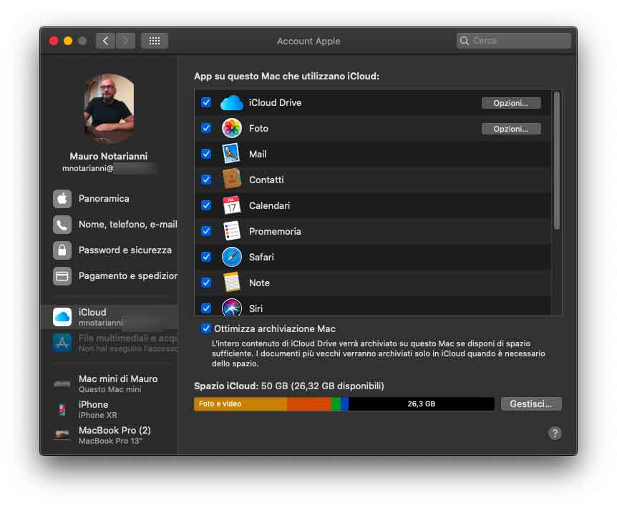617x508 pixels.
Task: Open Opzioni for Foto
Action: [x=511, y=129]
